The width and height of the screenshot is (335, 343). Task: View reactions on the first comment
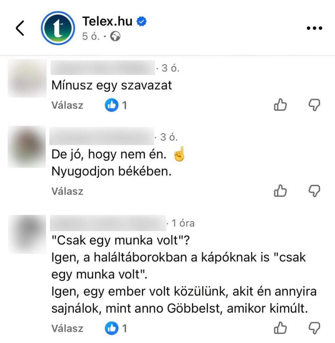coord(116,105)
